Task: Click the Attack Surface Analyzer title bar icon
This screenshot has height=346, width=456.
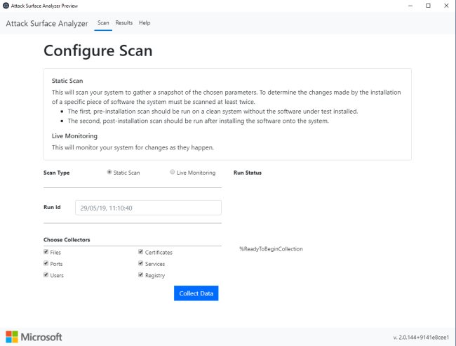Action: coord(6,5)
